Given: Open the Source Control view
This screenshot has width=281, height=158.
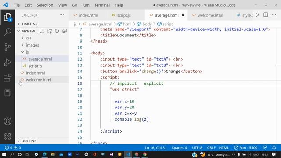Looking at the screenshot, I should 7,47.
